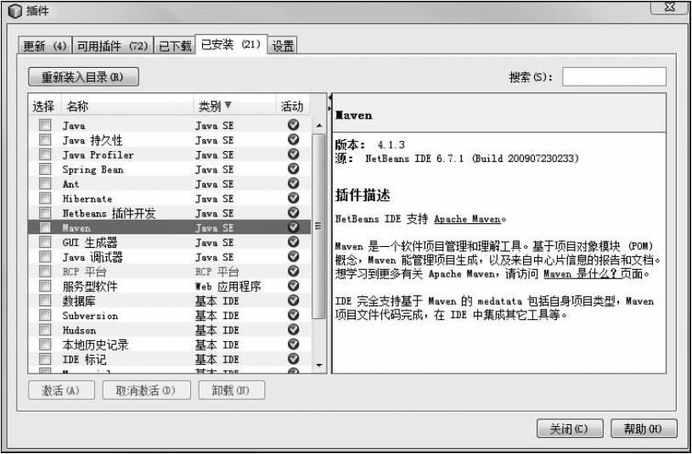This screenshot has width=692, height=454.
Task: Click the active status icon for Ant
Action: pos(293,183)
